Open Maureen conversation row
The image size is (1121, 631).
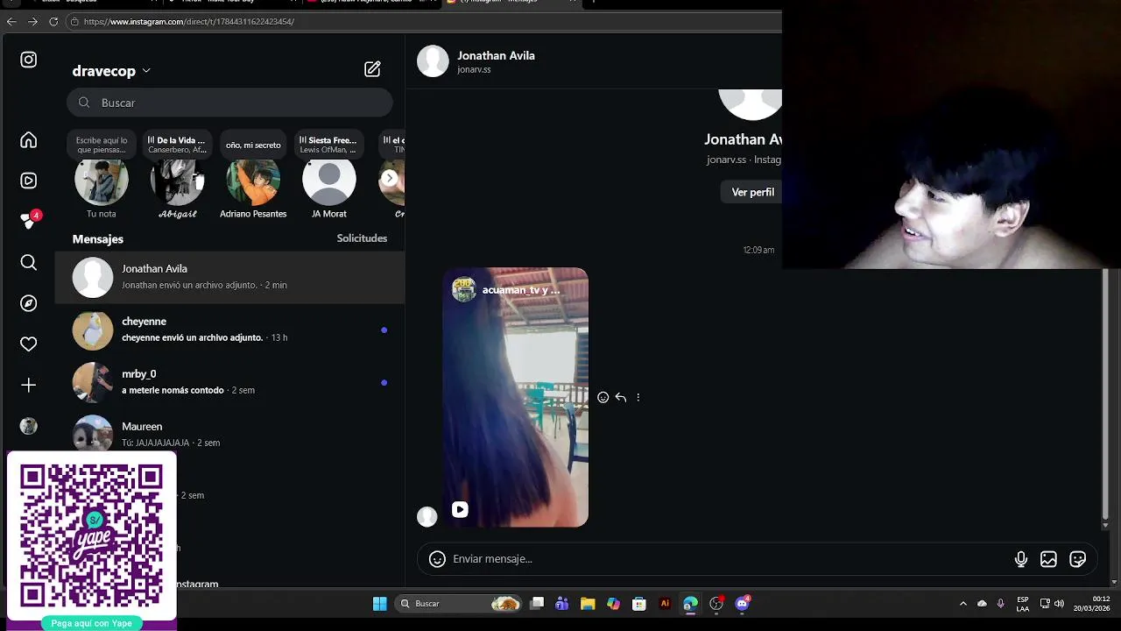[x=229, y=435]
